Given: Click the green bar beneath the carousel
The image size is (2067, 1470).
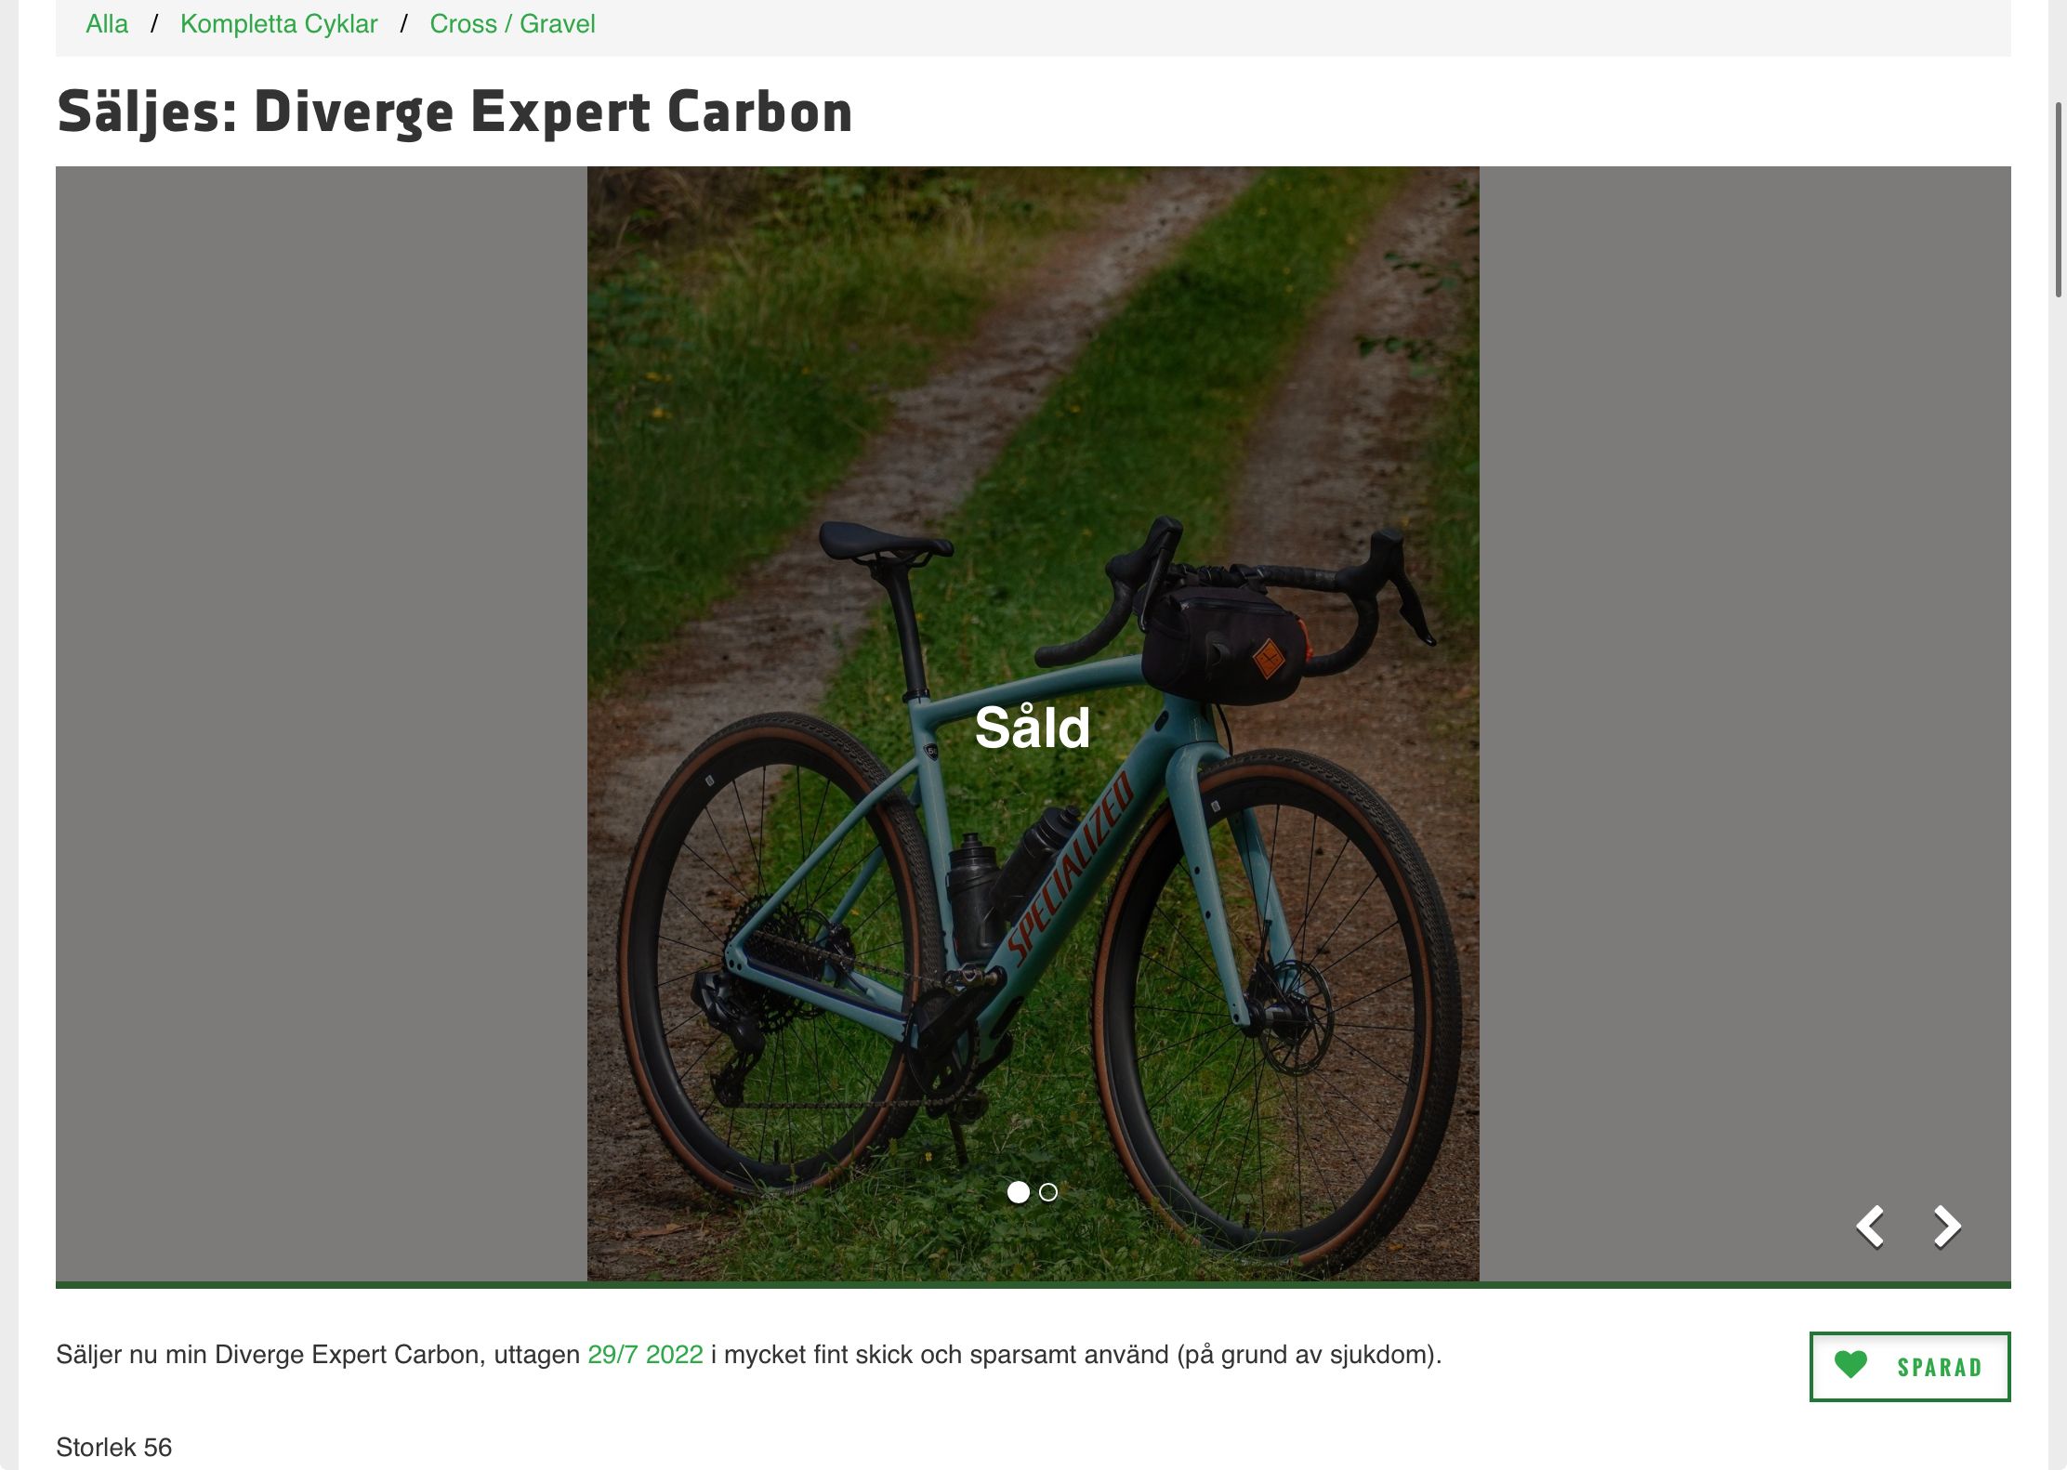Looking at the screenshot, I should pyautogui.click(x=1033, y=1285).
